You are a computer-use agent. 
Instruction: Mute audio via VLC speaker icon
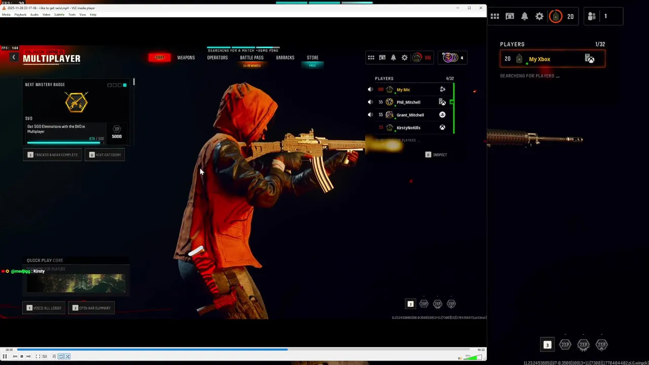point(460,358)
